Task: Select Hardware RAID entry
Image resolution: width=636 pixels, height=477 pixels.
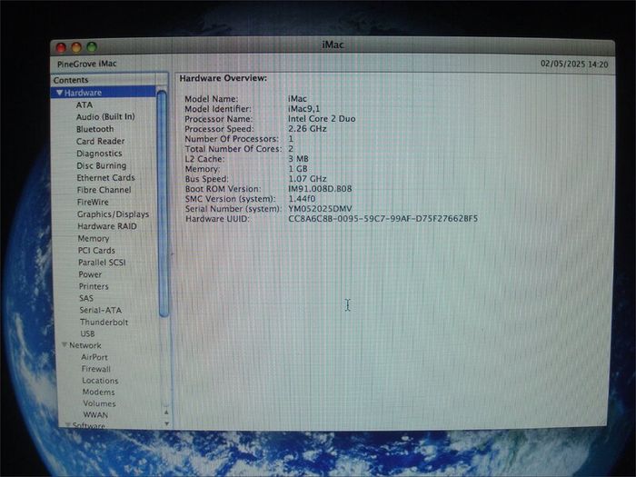Action: [107, 226]
